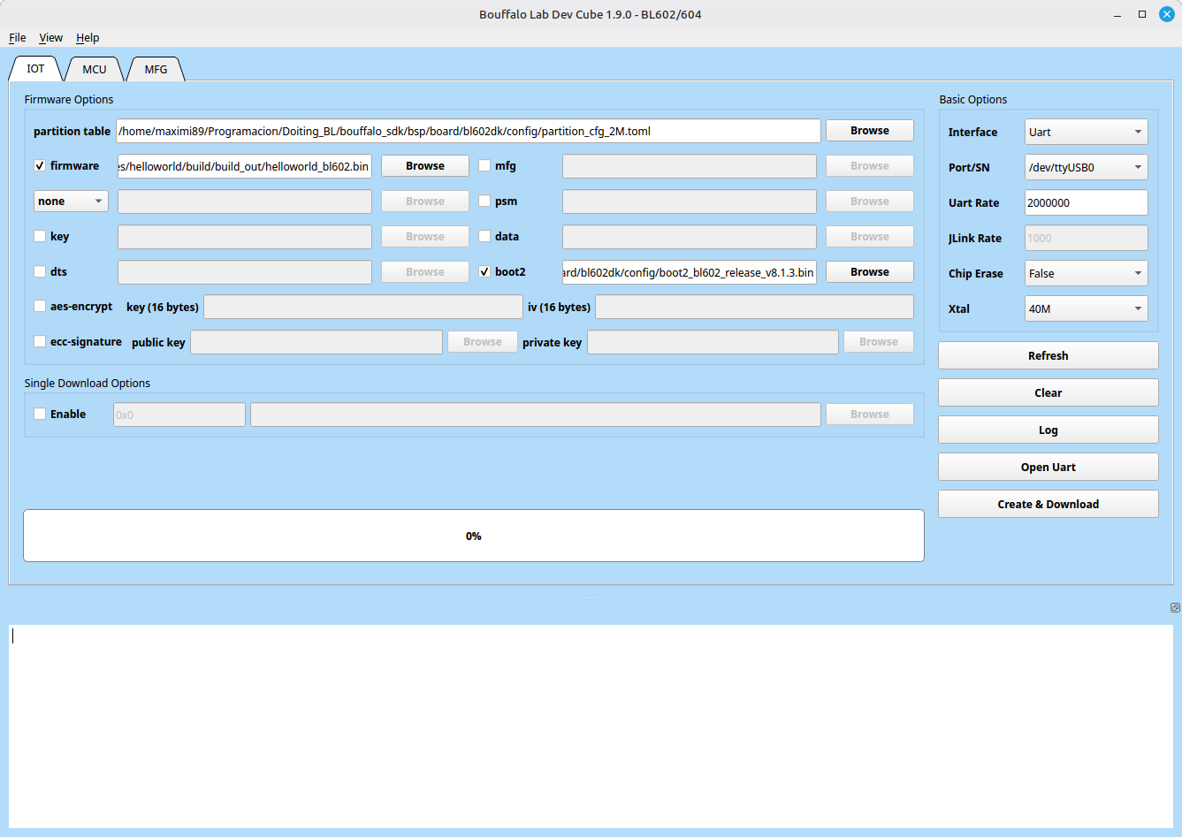Viewport: 1182px width, 837px height.
Task: Tick the Single Download Enable checkbox
Action: click(x=40, y=415)
